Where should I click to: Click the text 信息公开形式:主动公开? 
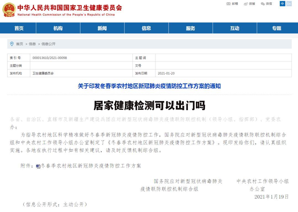[x=55, y=204]
